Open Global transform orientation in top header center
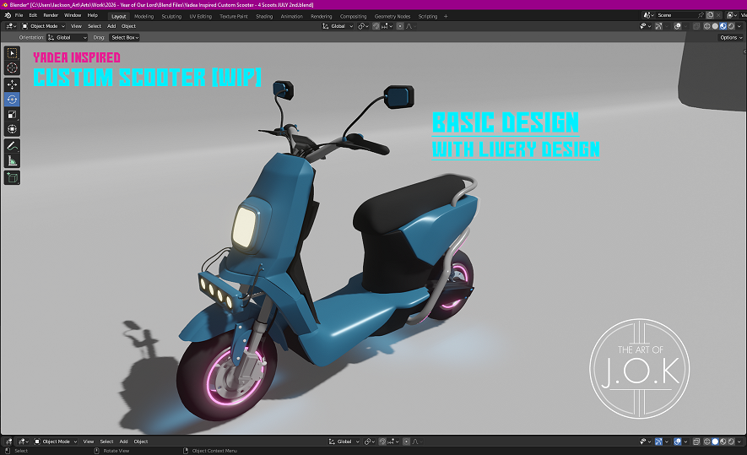Screen dimensions: 747x455 click(338, 26)
